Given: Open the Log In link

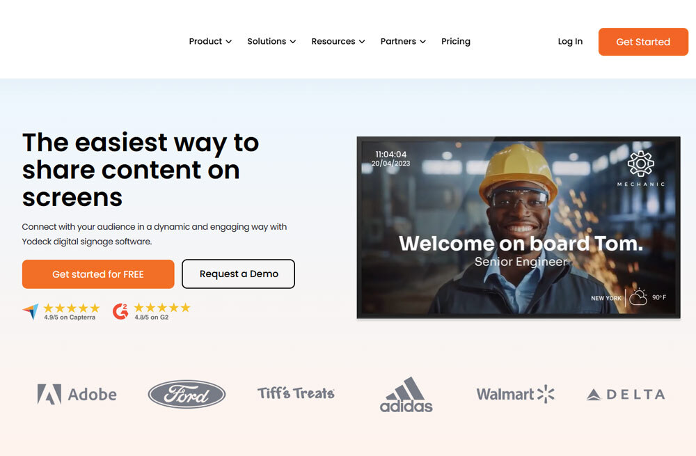Looking at the screenshot, I should coord(570,41).
